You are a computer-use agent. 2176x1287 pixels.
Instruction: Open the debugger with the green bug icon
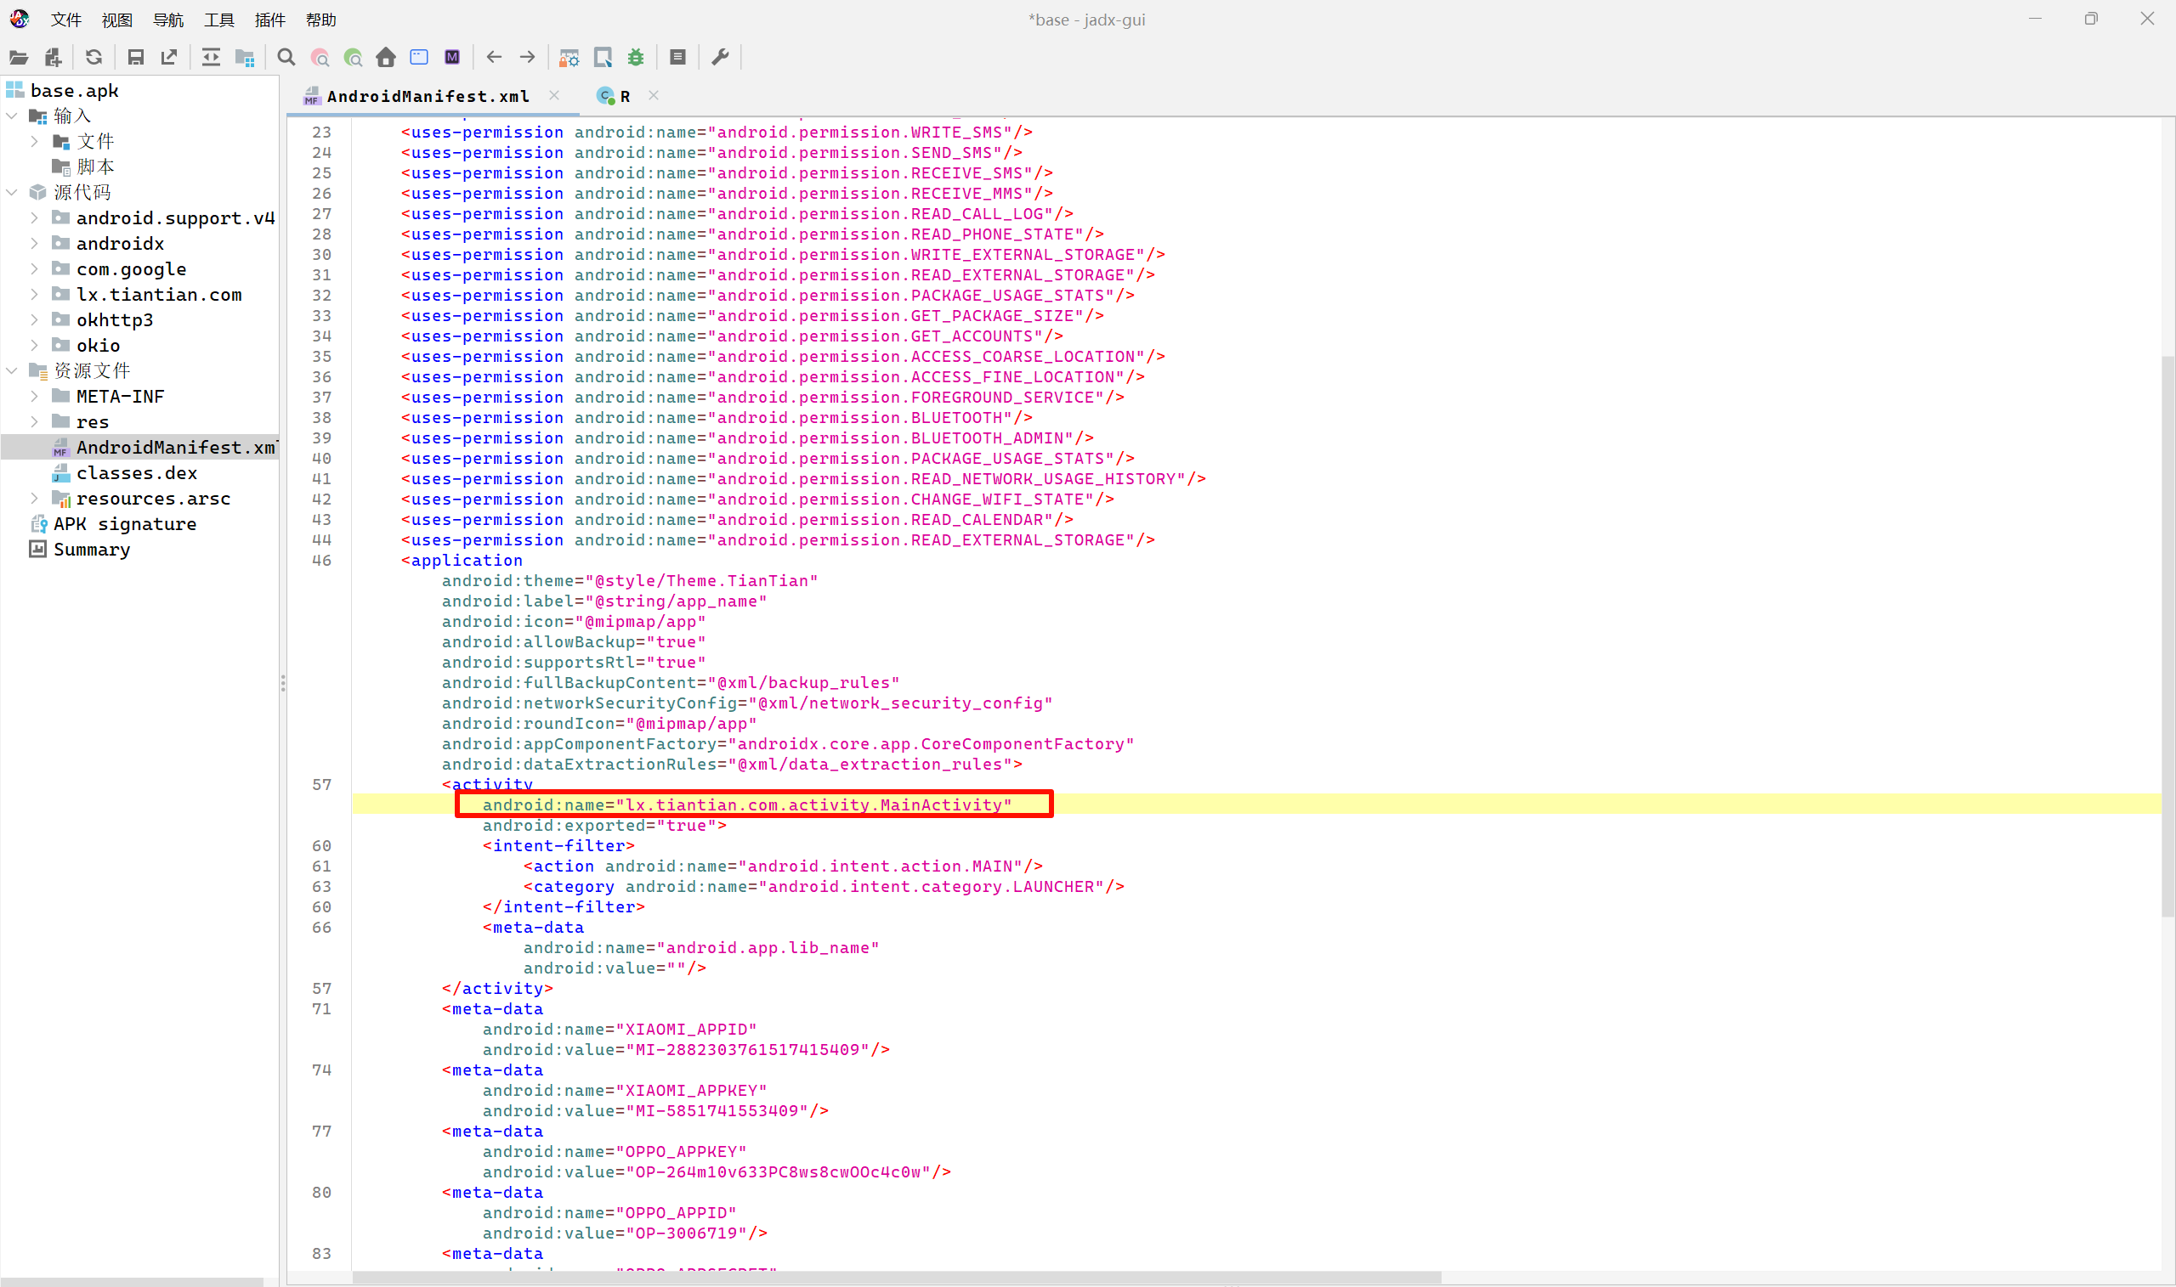636,58
